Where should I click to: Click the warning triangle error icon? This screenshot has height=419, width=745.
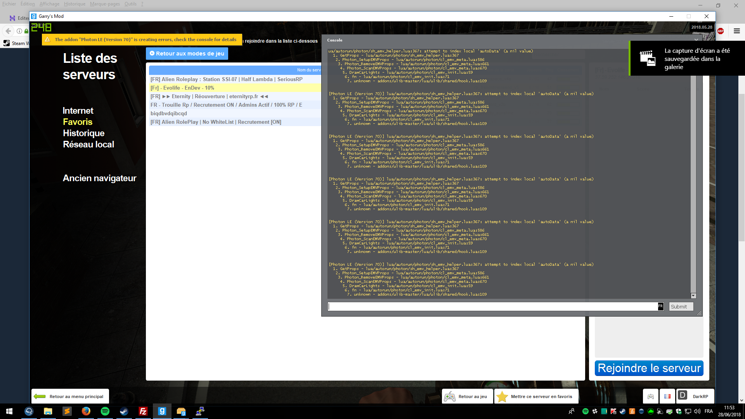(47, 40)
